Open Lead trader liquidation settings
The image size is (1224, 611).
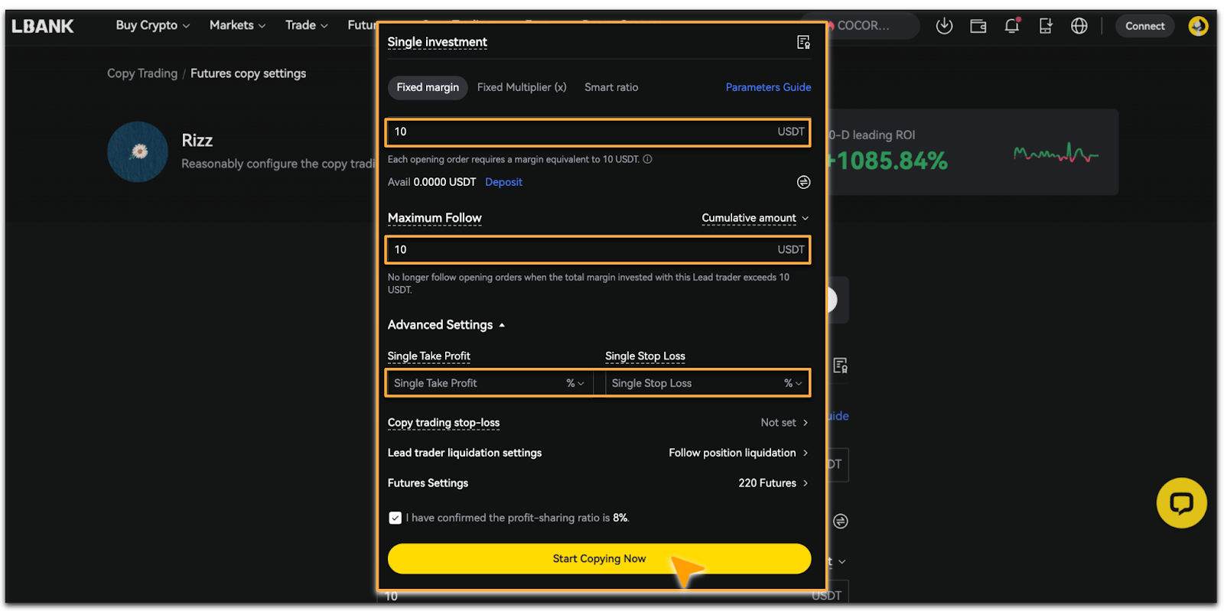point(598,453)
